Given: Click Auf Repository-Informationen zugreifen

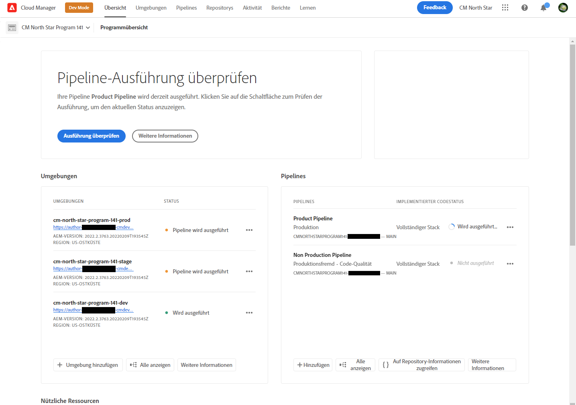Looking at the screenshot, I should [x=421, y=365].
